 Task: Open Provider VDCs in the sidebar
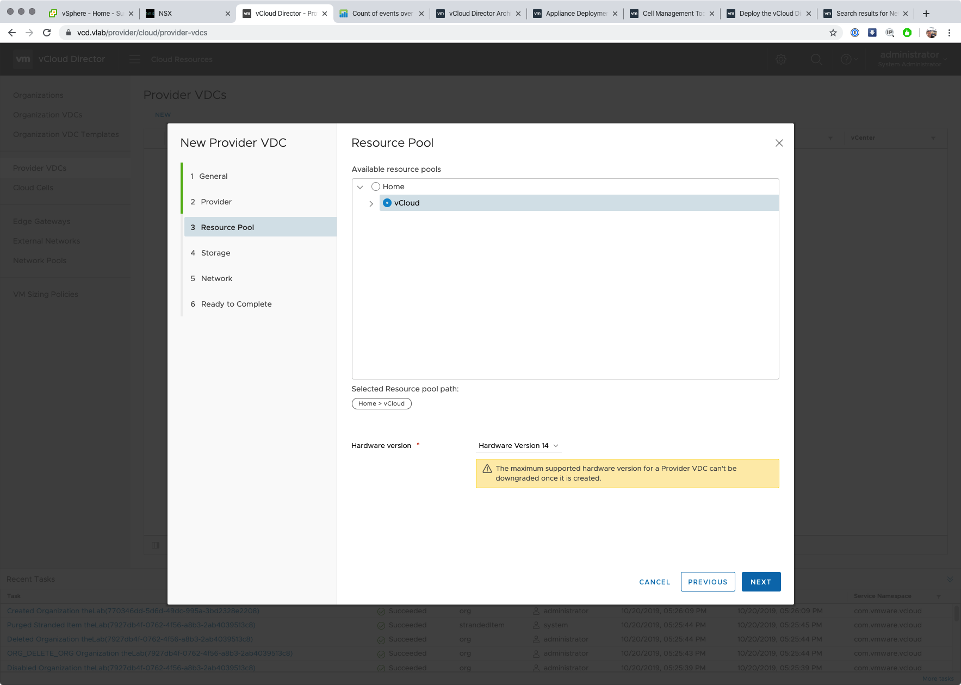[40, 168]
